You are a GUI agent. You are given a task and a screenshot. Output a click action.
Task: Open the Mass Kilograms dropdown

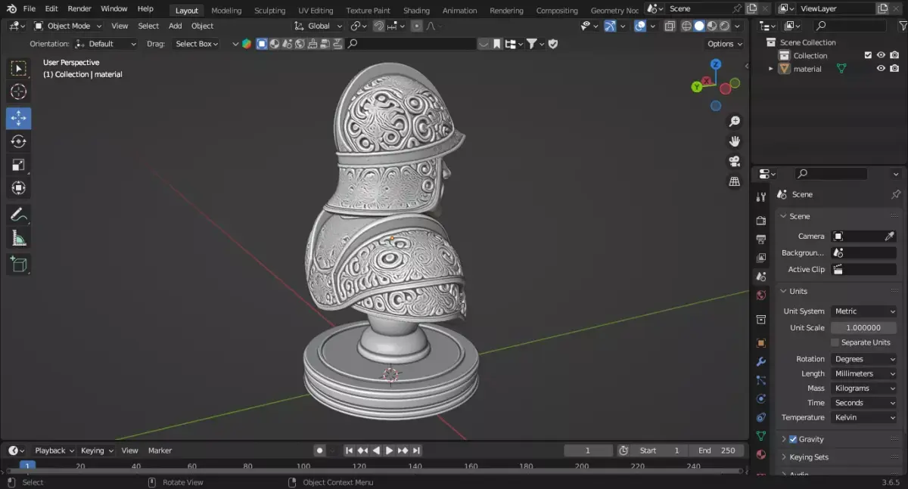(864, 388)
